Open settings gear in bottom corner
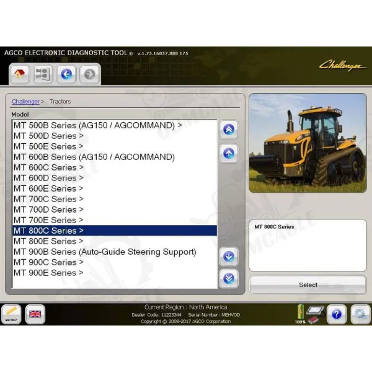 pyautogui.click(x=360, y=314)
